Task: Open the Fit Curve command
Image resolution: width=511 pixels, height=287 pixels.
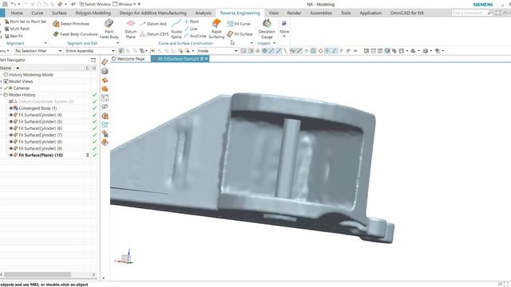Action: click(x=239, y=24)
